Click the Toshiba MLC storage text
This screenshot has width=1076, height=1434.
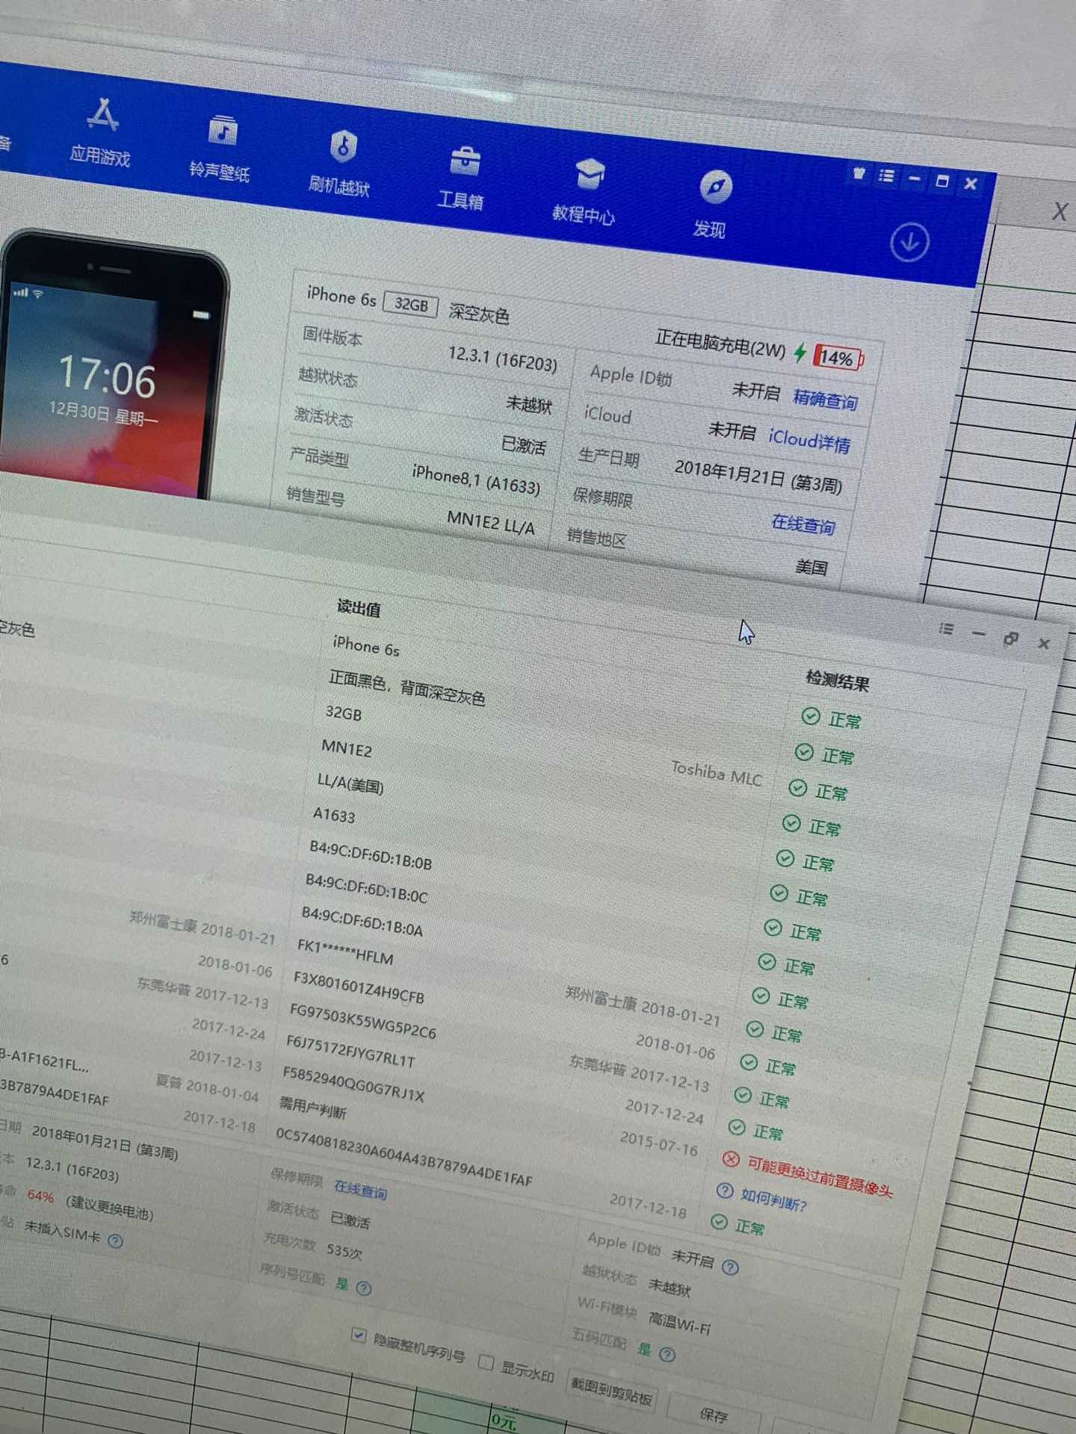[717, 773]
